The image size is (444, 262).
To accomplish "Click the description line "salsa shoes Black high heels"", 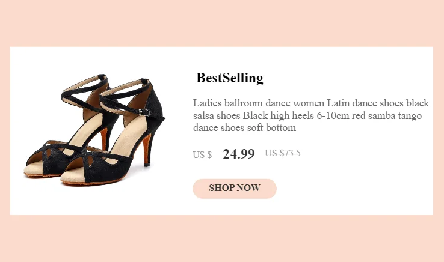I will point(307,115).
